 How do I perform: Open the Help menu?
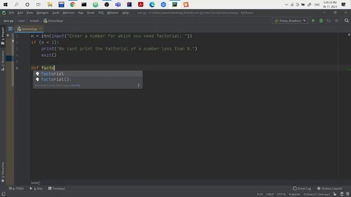point(126,13)
